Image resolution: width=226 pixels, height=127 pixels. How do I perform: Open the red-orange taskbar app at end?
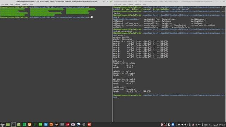[x=89, y=125]
